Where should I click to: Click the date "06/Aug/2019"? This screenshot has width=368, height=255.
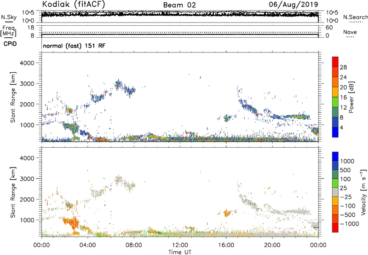[x=293, y=4]
